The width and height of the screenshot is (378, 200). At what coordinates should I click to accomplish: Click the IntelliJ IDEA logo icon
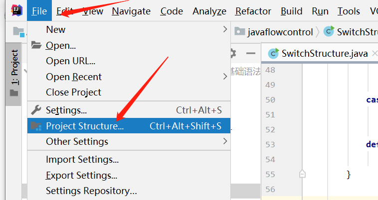click(x=15, y=11)
